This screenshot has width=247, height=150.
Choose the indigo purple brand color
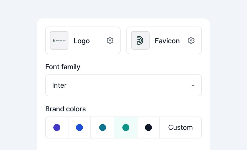pos(57,127)
